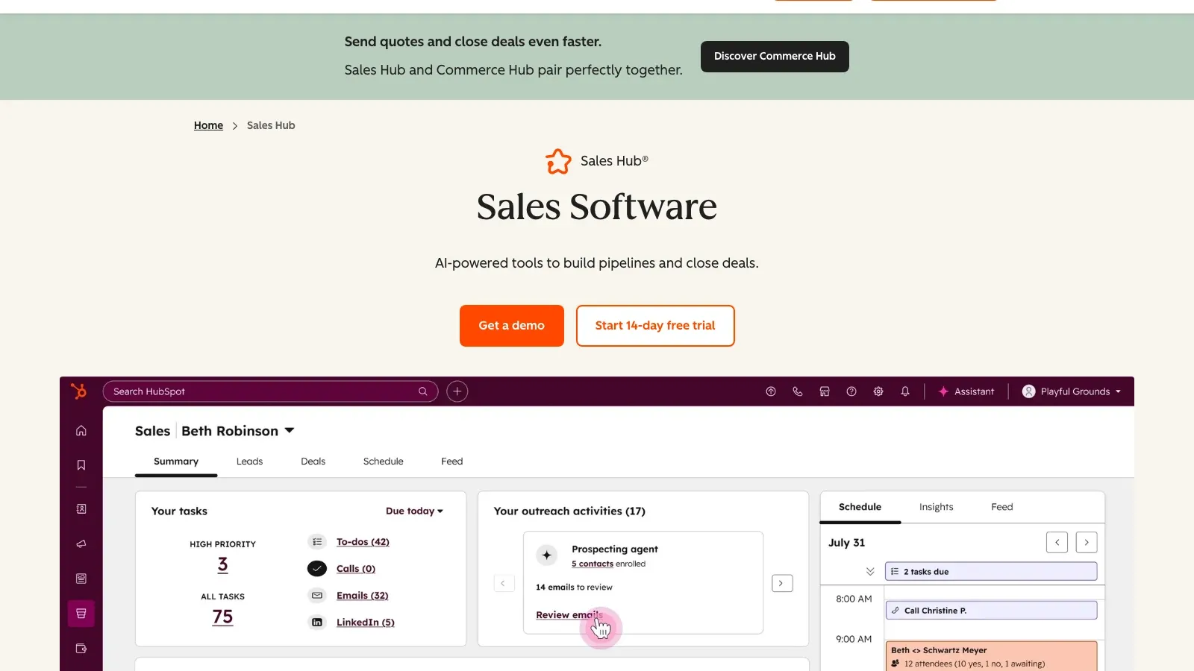Open the Assistant sparkle button
The image size is (1194, 671).
(x=966, y=391)
